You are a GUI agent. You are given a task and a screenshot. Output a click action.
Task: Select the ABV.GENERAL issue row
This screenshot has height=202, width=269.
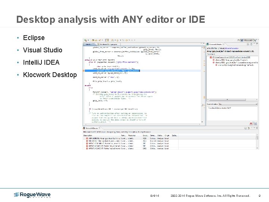(x=131, y=138)
